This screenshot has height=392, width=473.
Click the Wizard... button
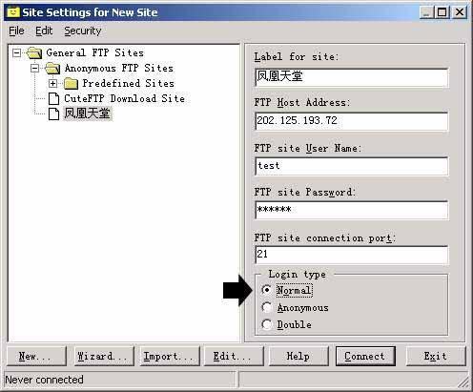[x=104, y=356]
